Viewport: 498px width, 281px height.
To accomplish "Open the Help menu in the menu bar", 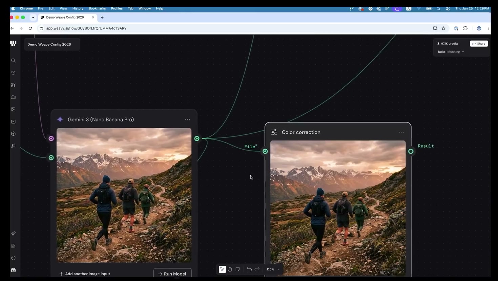I will coord(160,8).
